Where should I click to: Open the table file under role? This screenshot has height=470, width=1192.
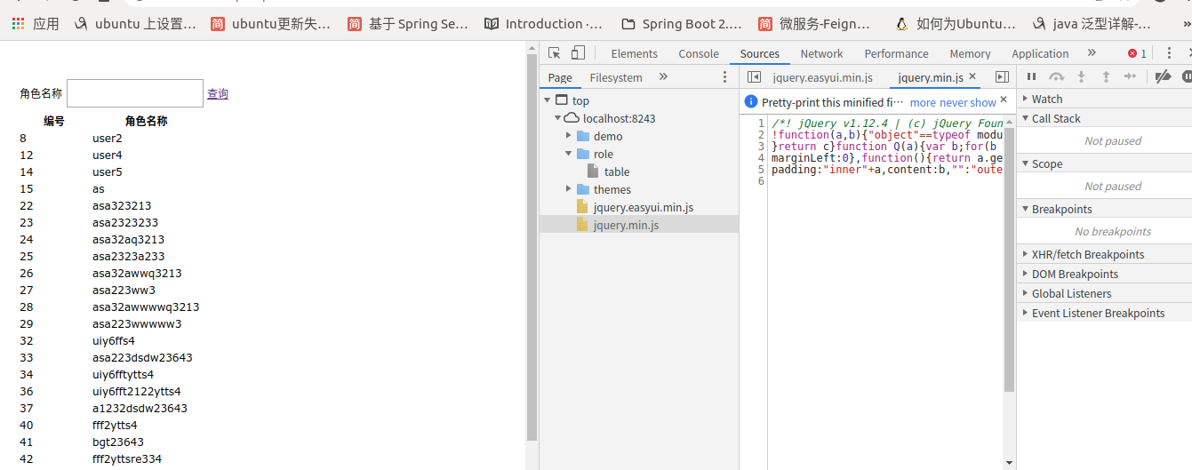(617, 171)
